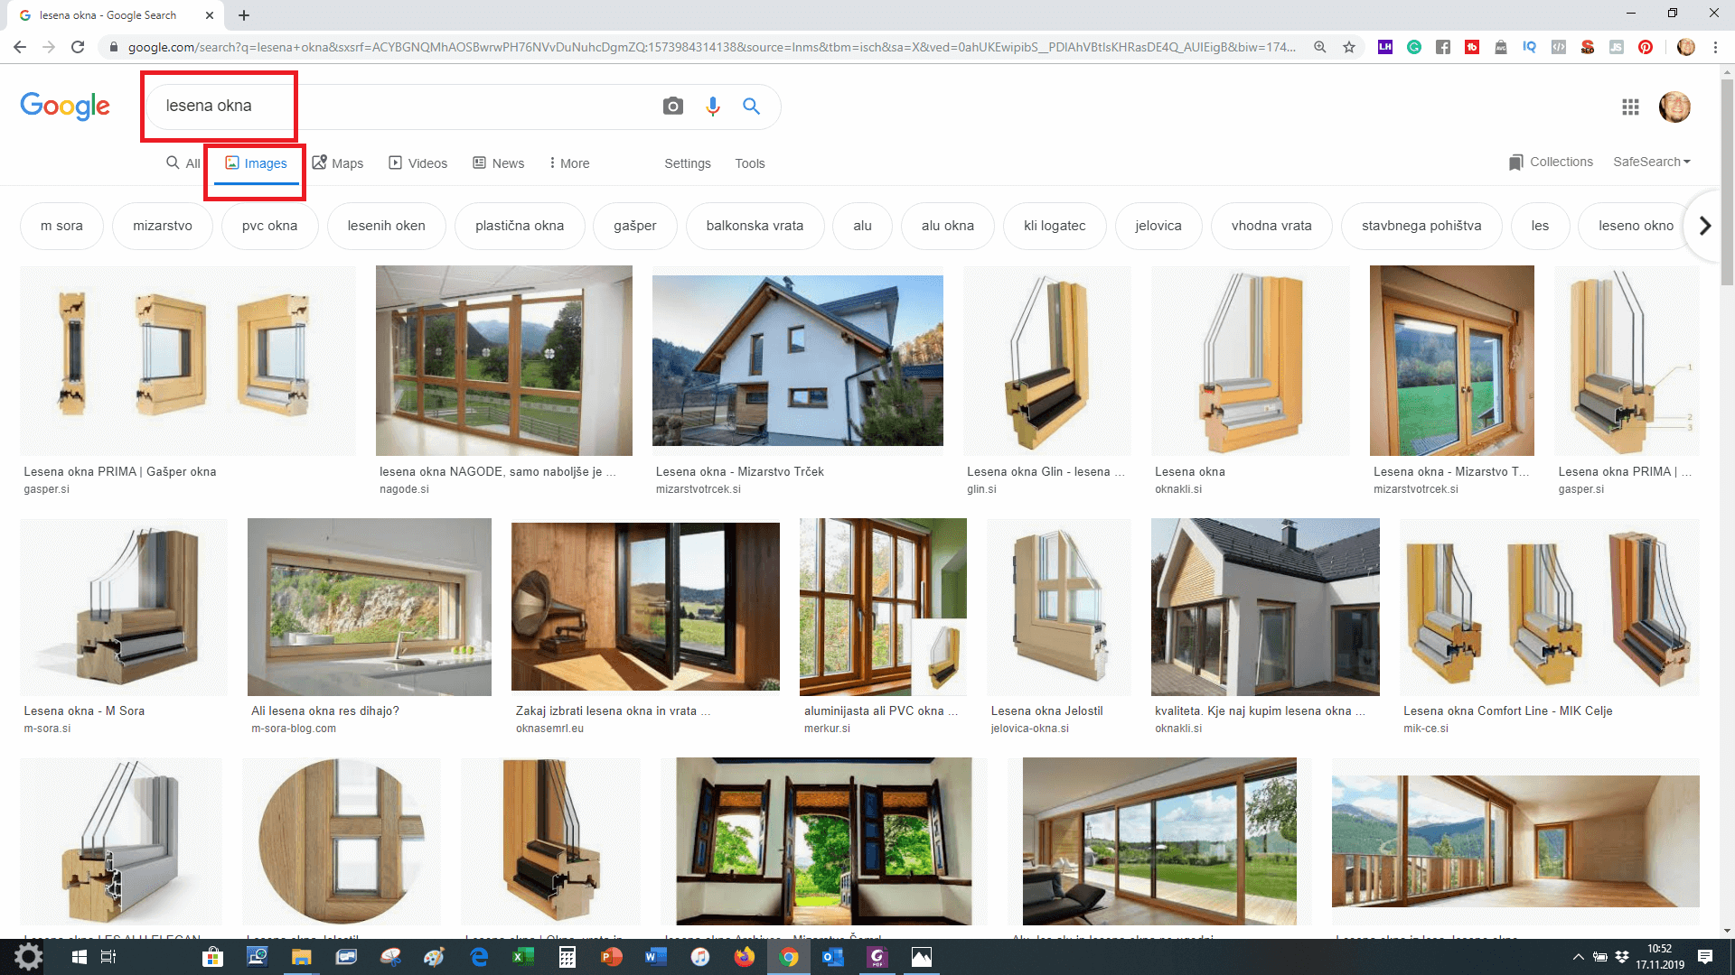Click the blue magnifier search button
This screenshot has width=1735, height=975.
(x=751, y=107)
